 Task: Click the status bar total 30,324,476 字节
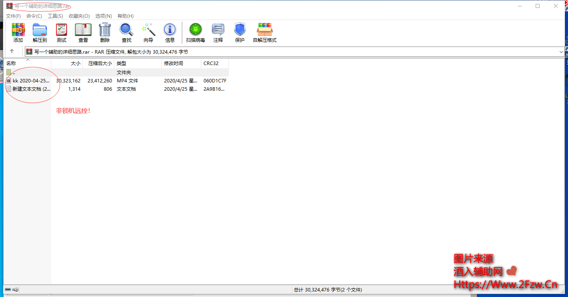pos(317,290)
